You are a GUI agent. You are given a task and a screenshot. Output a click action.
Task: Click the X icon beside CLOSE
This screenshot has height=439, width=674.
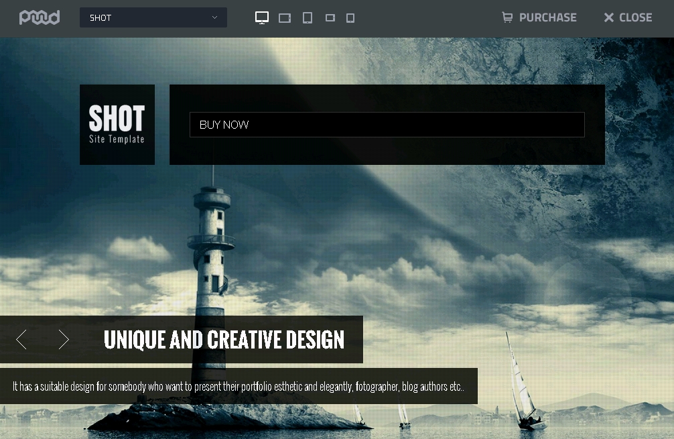click(x=608, y=17)
